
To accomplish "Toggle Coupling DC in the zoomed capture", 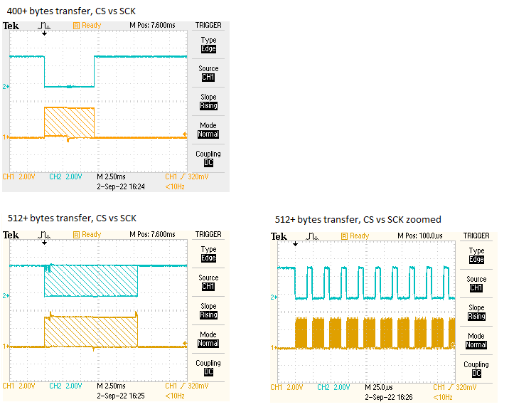I will [x=476, y=369].
